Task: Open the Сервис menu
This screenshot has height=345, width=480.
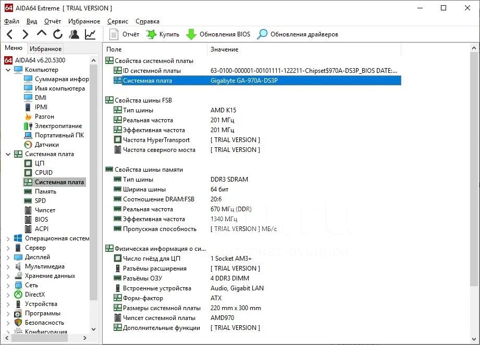Action: 118,21
